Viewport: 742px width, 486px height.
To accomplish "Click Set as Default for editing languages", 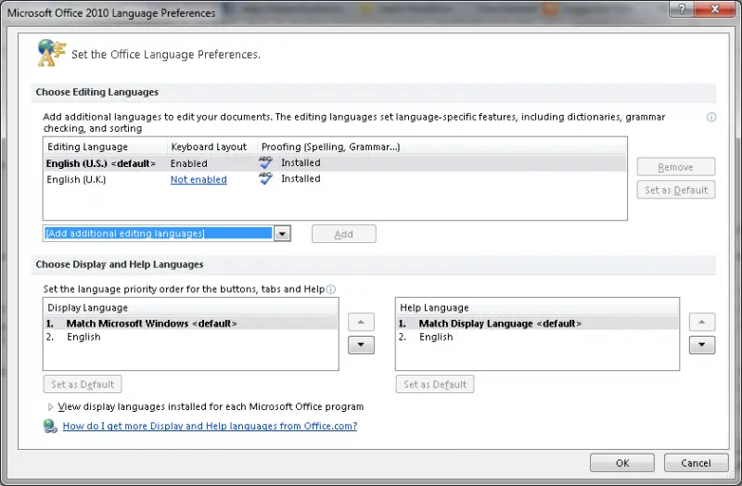I will tap(676, 190).
